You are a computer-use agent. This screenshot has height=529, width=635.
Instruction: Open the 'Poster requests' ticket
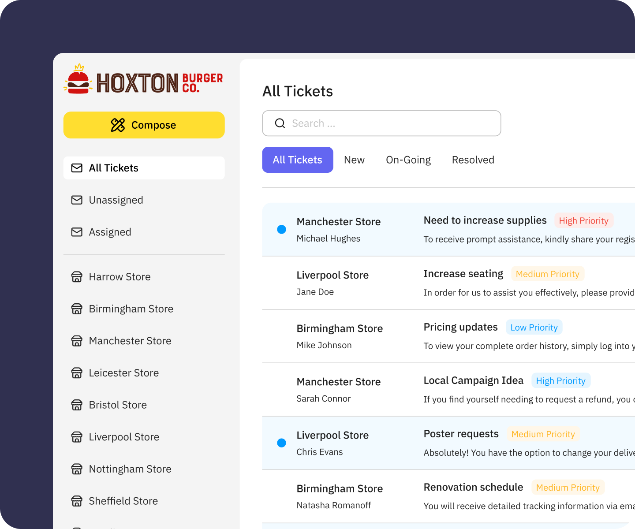tap(448, 443)
